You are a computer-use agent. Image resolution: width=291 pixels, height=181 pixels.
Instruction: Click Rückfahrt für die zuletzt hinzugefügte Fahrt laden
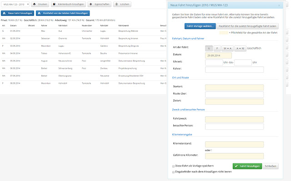pos(247,26)
